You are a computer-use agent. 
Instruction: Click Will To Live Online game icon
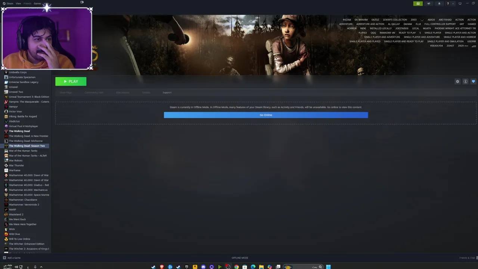[x=6, y=239]
